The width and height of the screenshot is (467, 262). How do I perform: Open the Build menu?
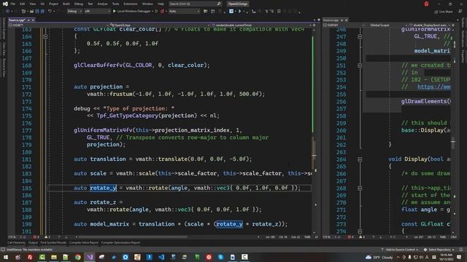point(66,4)
